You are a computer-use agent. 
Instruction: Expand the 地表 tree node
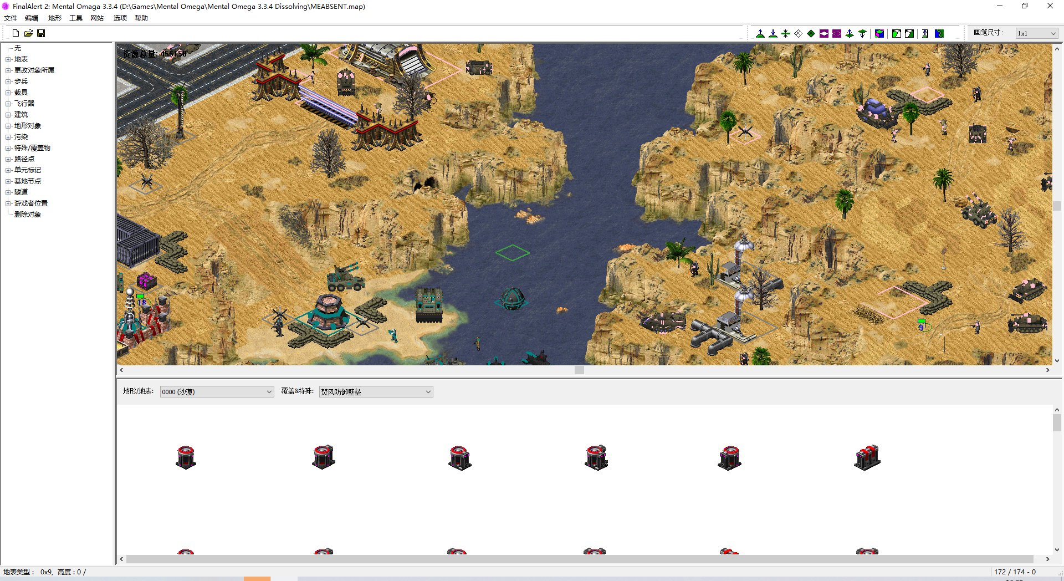(8, 59)
